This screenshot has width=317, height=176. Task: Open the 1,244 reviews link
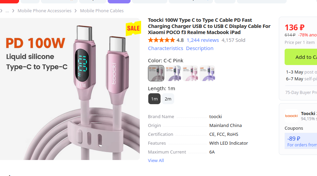(x=202, y=40)
